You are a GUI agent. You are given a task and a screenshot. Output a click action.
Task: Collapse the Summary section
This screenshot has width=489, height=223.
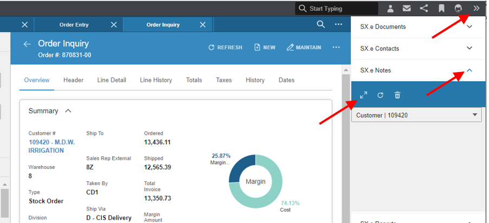[68, 111]
